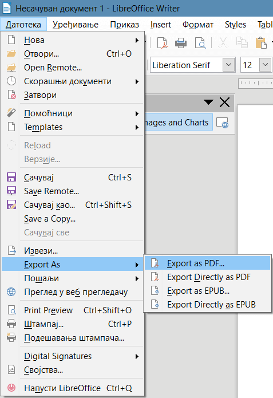
Task: Open the Датотека menu
Action: click(x=23, y=25)
